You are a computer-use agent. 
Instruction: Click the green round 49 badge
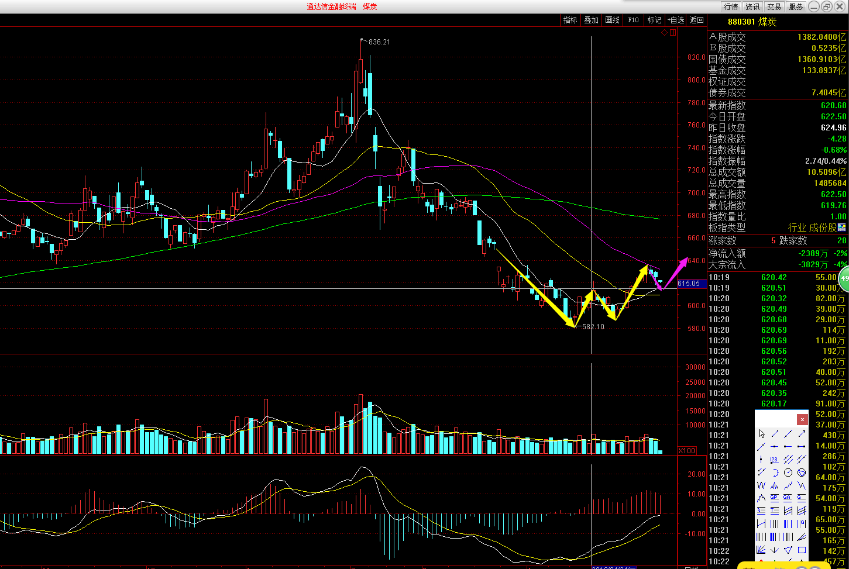pos(844,278)
